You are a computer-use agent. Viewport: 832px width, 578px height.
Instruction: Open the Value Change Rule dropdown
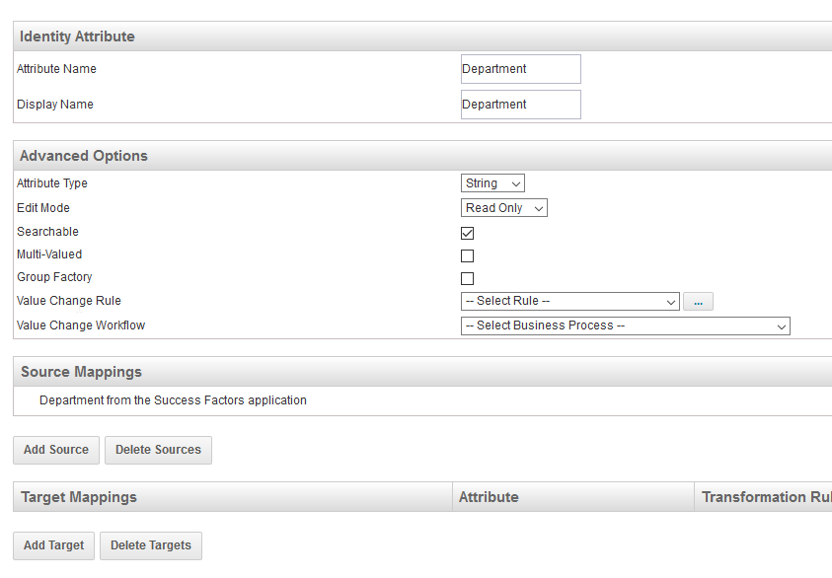(x=569, y=302)
